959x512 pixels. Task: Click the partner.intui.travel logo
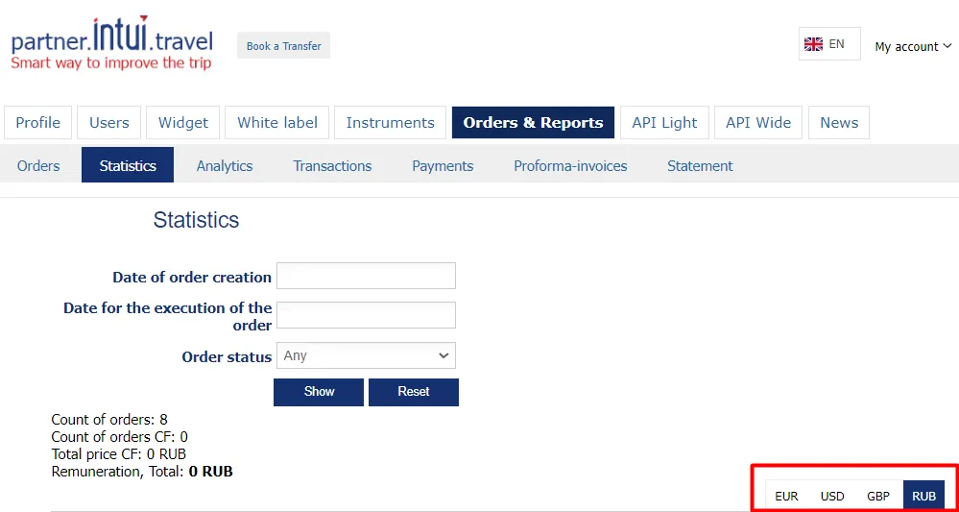111,44
